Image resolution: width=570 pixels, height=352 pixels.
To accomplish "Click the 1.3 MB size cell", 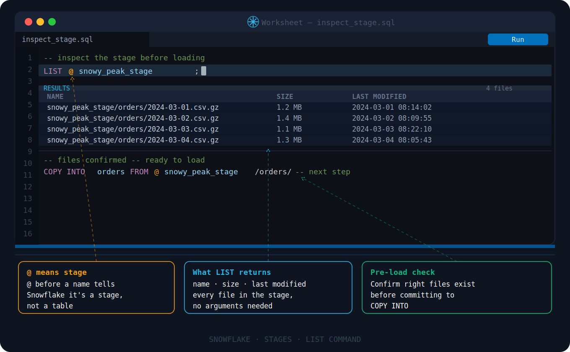I will [289, 140].
